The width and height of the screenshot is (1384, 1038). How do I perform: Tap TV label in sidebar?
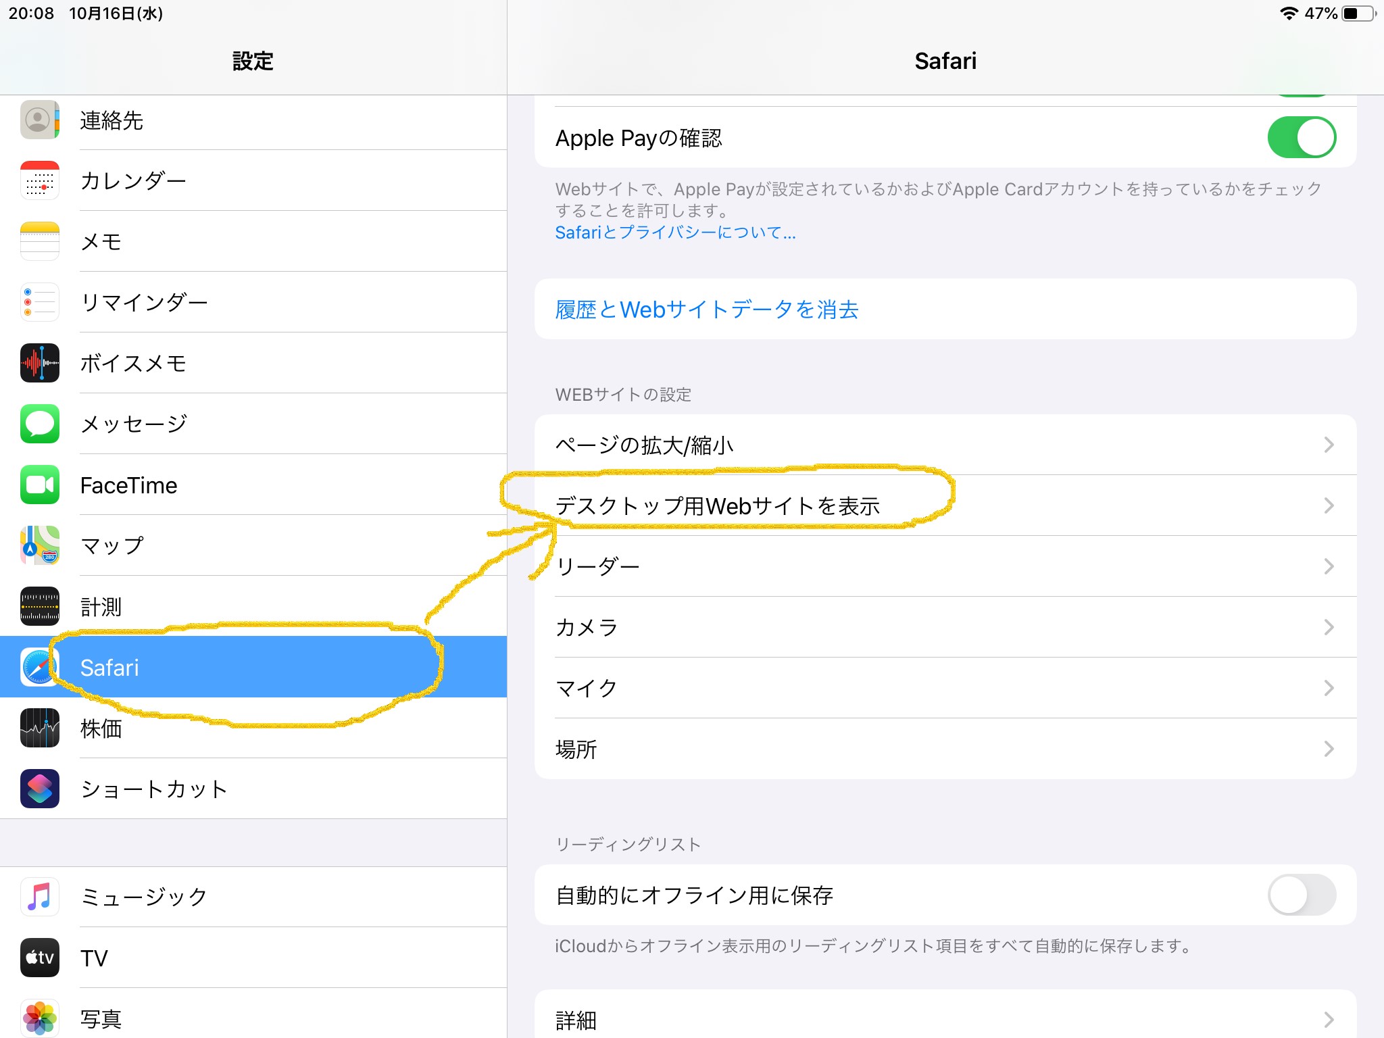pyautogui.click(x=94, y=958)
